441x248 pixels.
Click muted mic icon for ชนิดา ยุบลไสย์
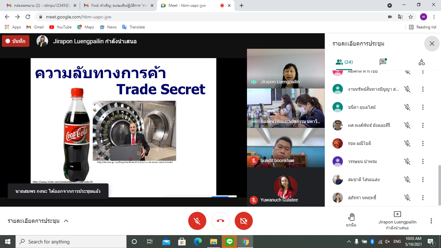pyautogui.click(x=407, y=107)
